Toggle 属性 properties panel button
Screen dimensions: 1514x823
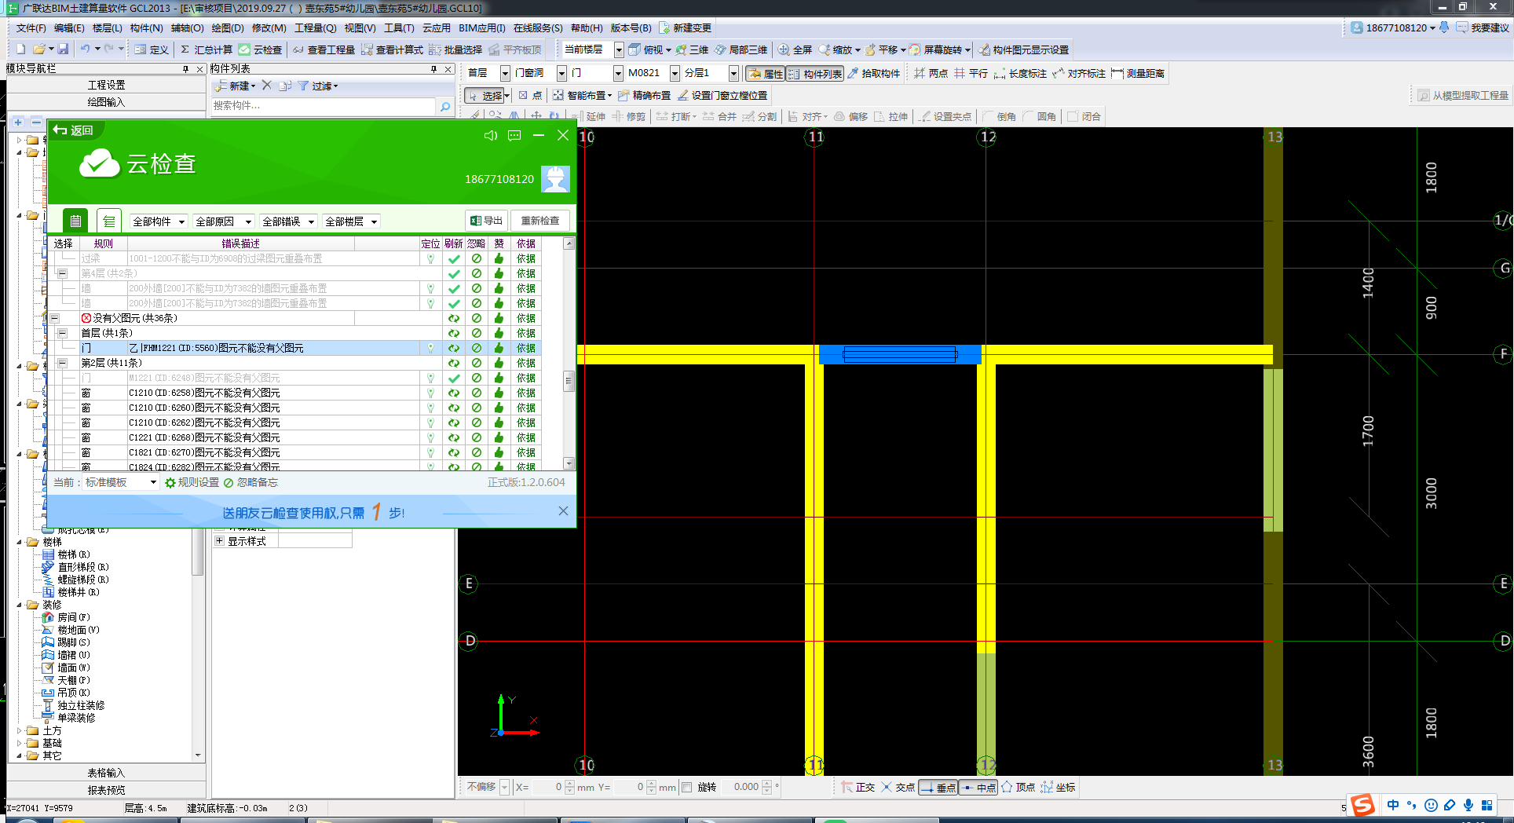click(x=766, y=73)
